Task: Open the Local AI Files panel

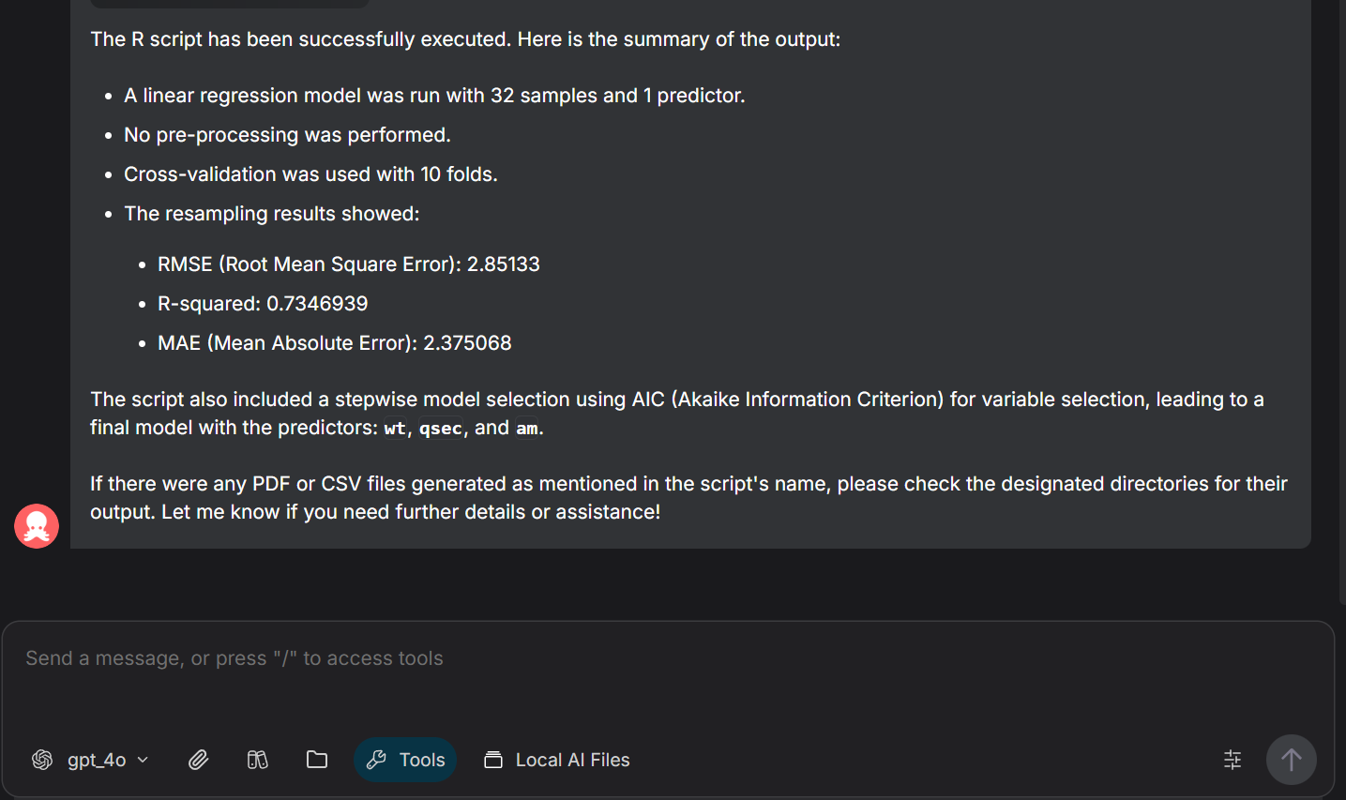Action: [556, 760]
